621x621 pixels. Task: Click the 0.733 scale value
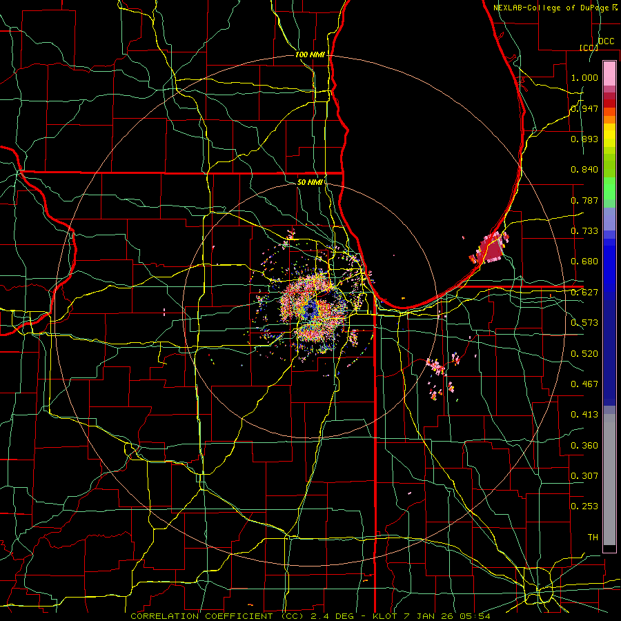[584, 231]
